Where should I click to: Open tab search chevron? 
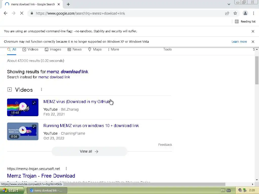[x=229, y=4]
